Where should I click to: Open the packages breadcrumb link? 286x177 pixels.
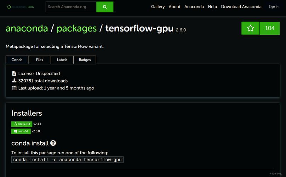[76, 29]
